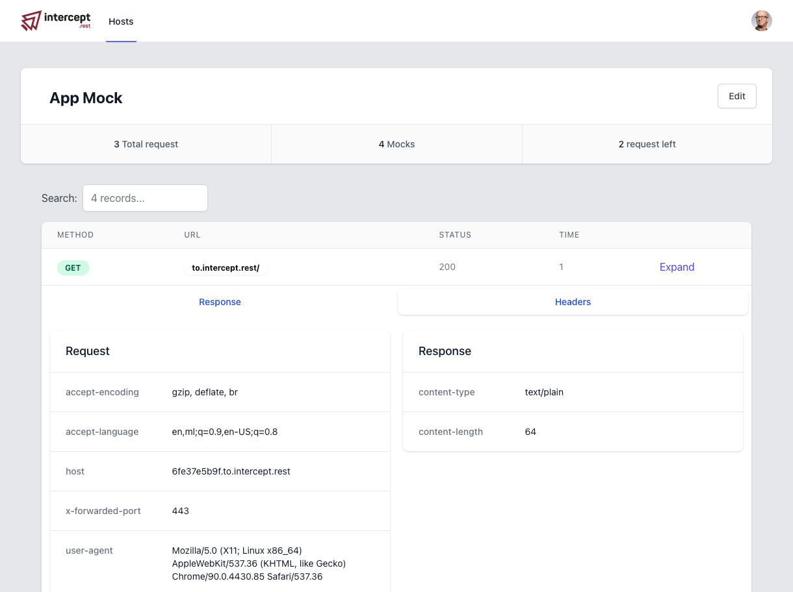Viewport: 793px width, 592px height.
Task: Check the 2 request left stat
Action: pos(647,143)
